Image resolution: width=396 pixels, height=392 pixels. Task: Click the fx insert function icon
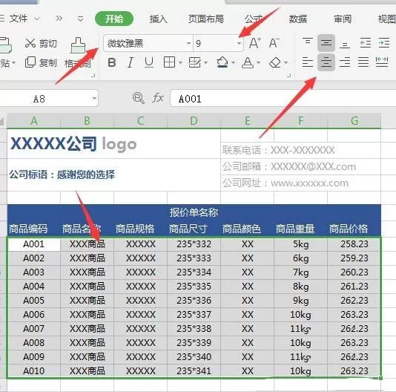158,97
